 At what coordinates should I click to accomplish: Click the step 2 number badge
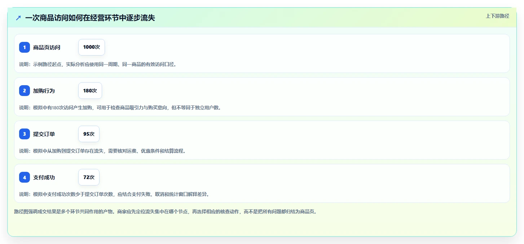(25, 91)
